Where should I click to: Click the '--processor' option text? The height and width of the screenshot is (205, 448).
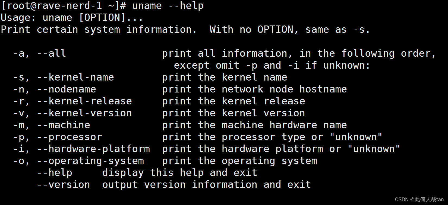[70, 137]
